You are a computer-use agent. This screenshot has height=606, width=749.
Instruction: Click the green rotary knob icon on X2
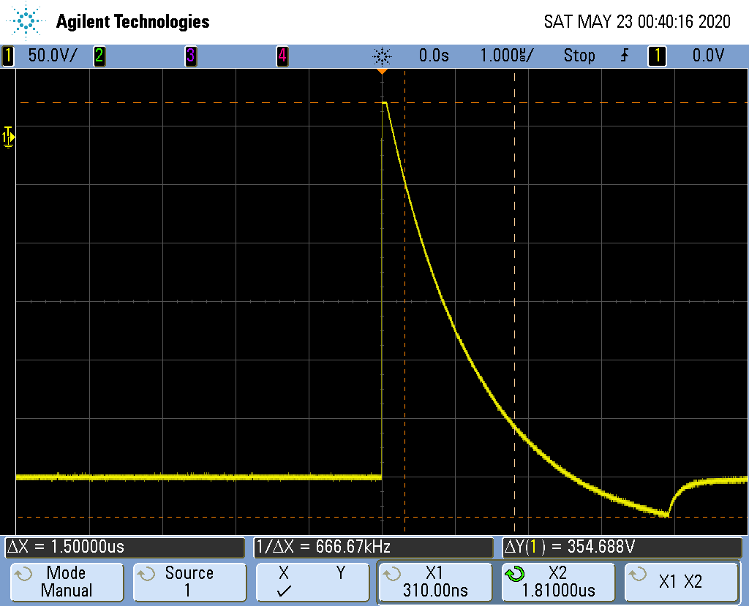[513, 575]
